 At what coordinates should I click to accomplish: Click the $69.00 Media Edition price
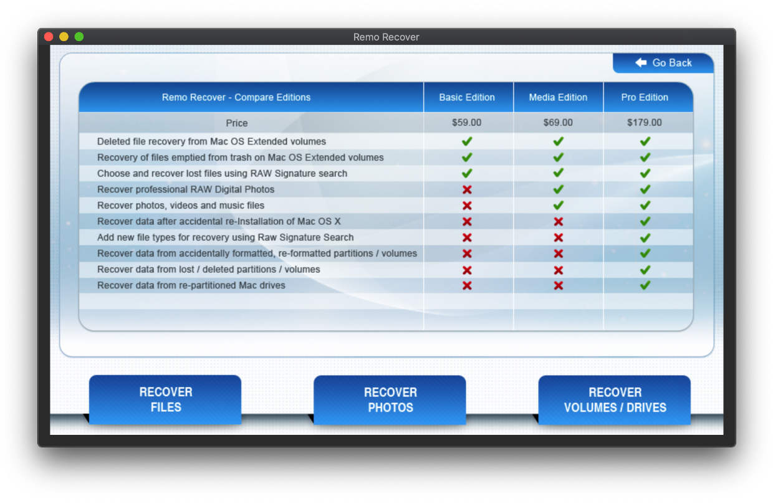[558, 123]
